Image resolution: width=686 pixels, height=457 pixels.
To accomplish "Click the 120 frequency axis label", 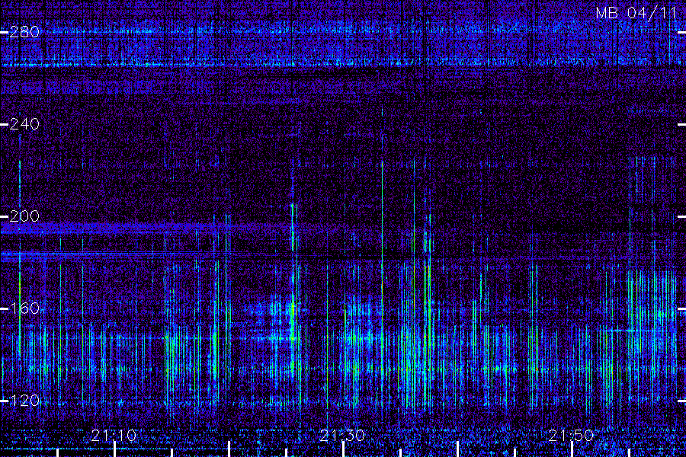I will point(24,401).
